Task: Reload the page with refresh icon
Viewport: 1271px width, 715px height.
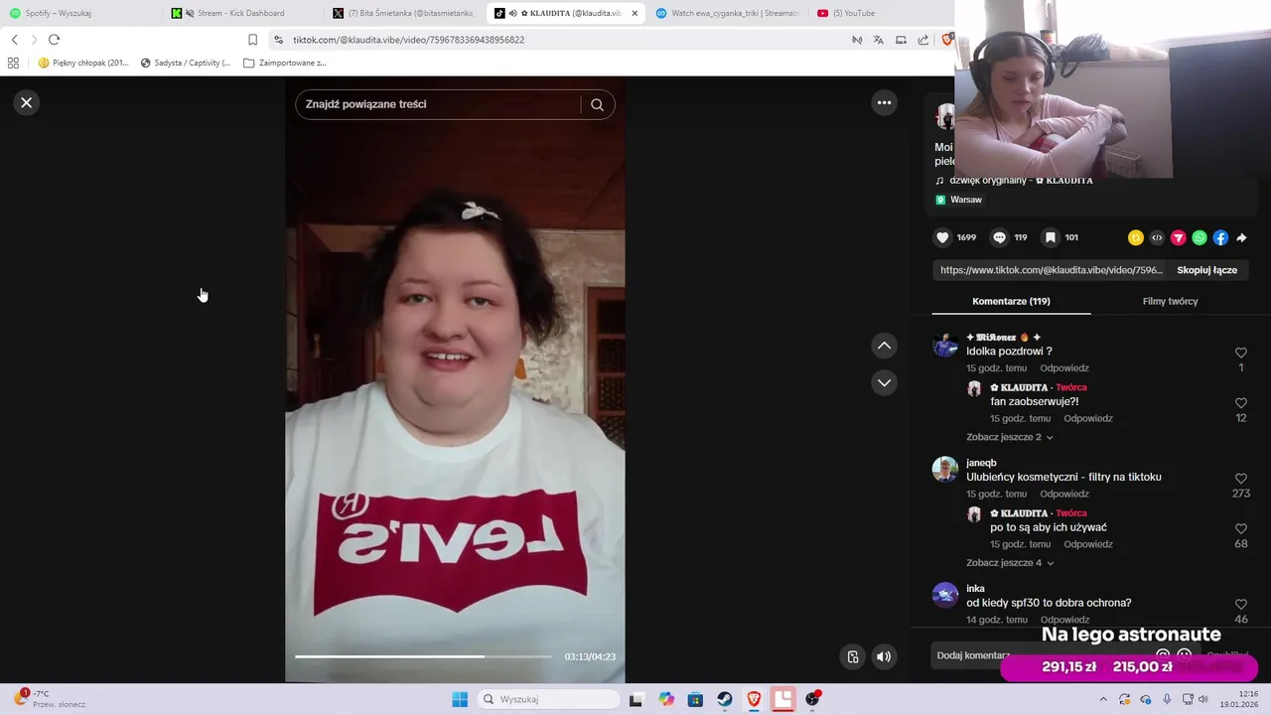Action: [54, 40]
